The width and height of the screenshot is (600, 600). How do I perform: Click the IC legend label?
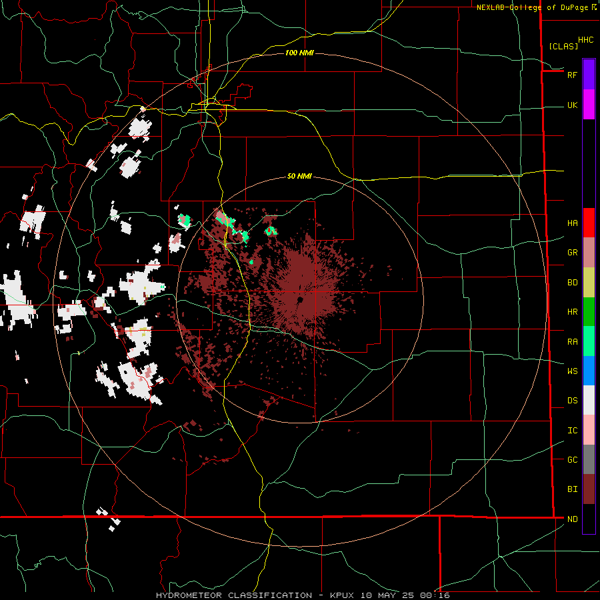coord(572,430)
